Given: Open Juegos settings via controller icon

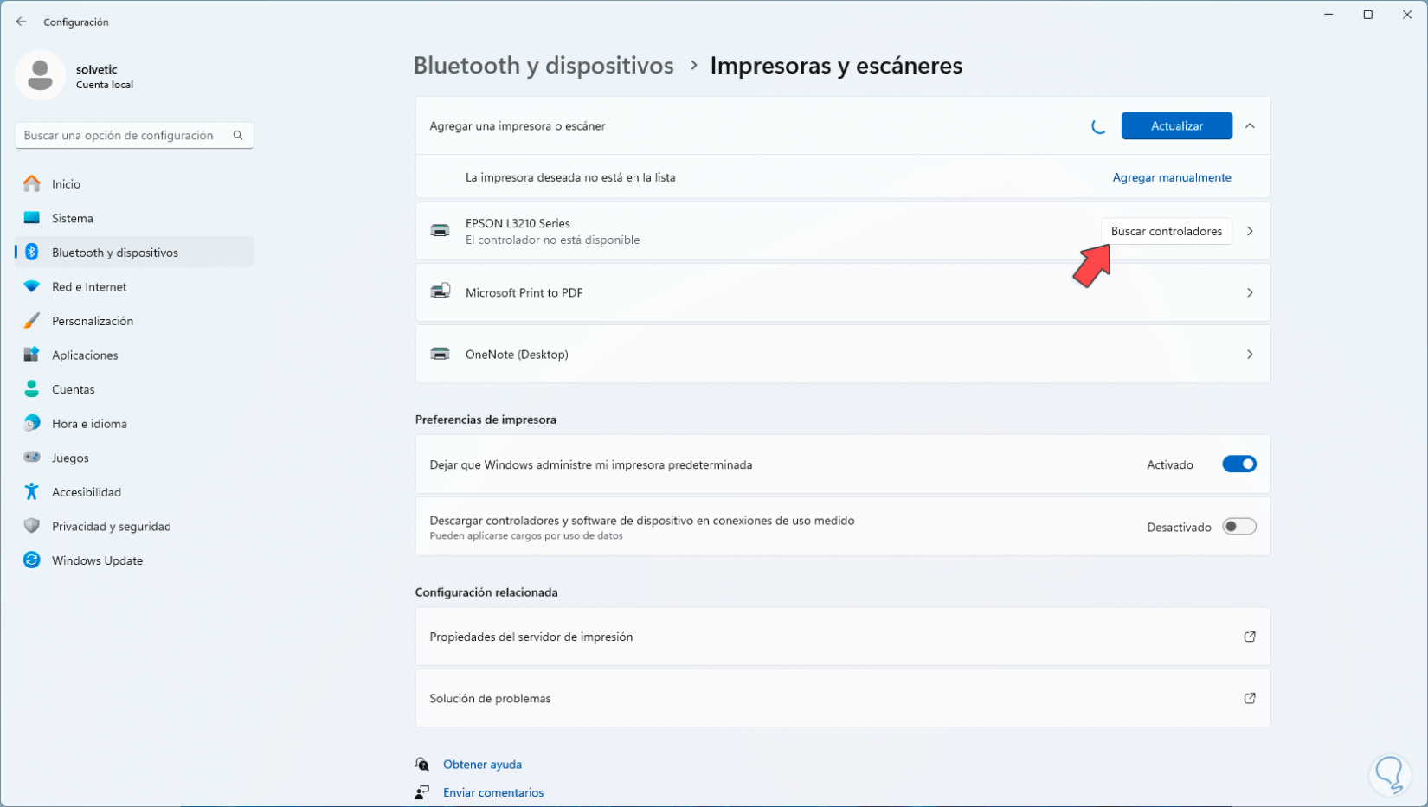Looking at the screenshot, I should tap(31, 458).
